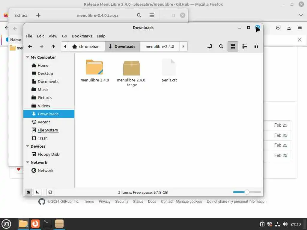This screenshot has width=307, height=230.
Task: Collapse Network section
Action: coord(27,162)
